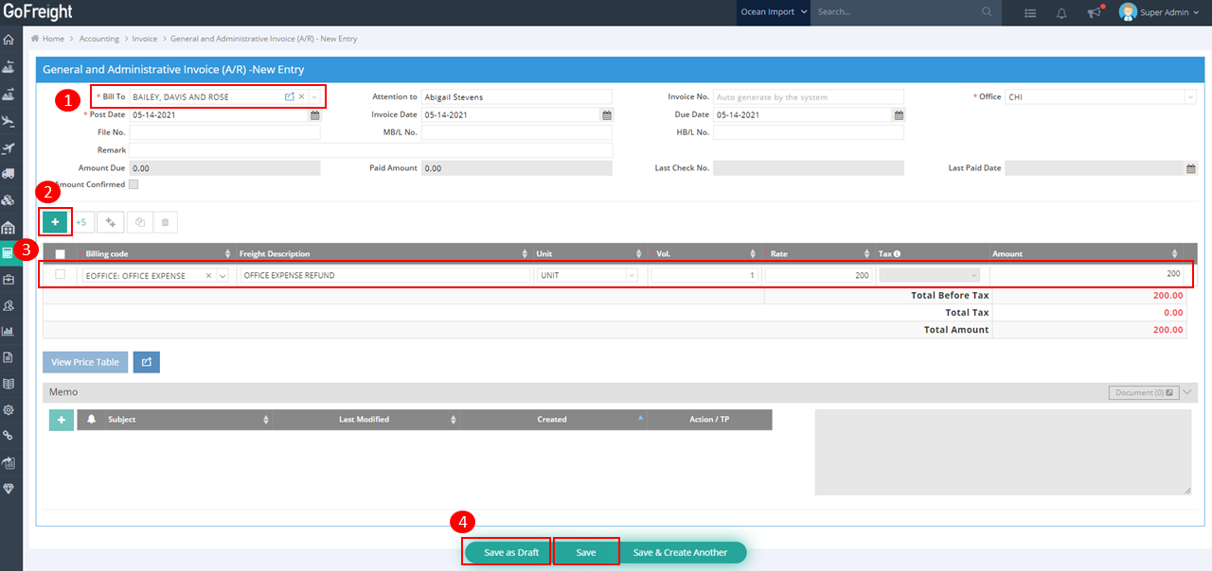1212x571 pixels.
Task: Select the office expense row checkbox
Action: [x=61, y=275]
